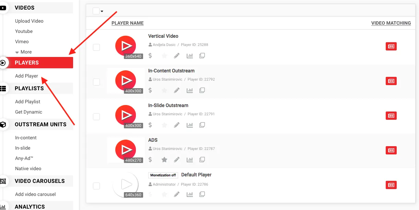Image resolution: width=419 pixels, height=210 pixels.
Task: Tick the checkbox for the Vertical Video player
Action: (x=96, y=47)
